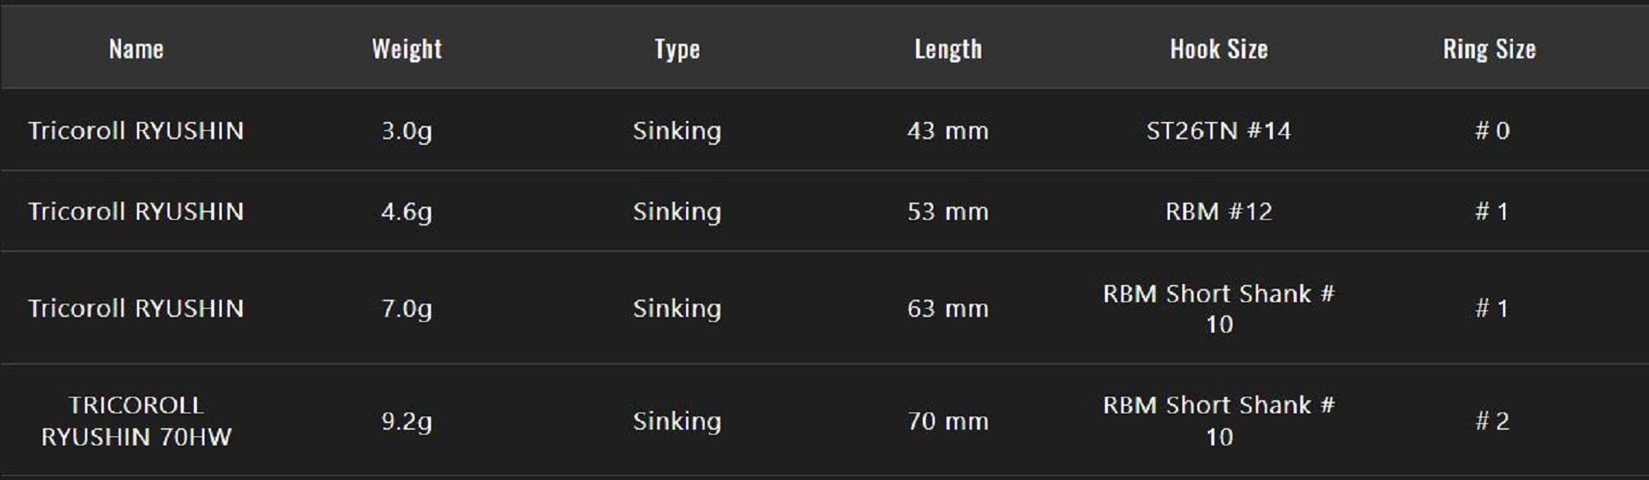This screenshot has height=480, width=1649.
Task: Click the Name column header
Action: pos(136,49)
